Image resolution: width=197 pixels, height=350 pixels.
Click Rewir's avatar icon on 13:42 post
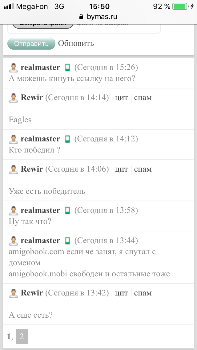tap(13, 293)
